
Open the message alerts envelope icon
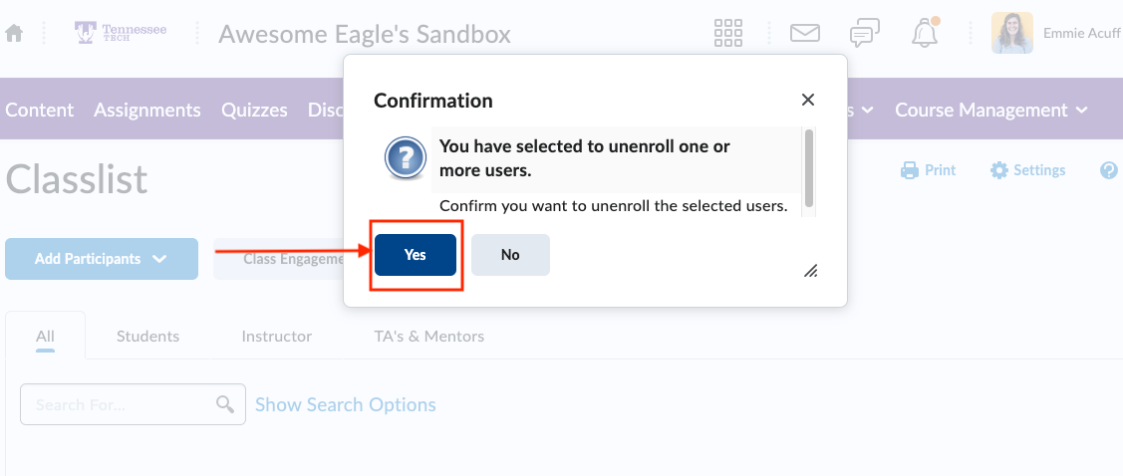[x=804, y=33]
